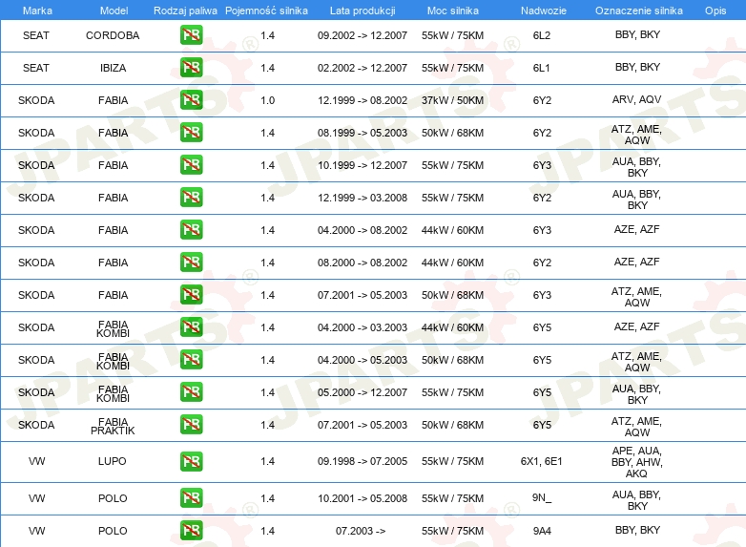The image size is (746, 547).
Task: Click the Marka column header
Action: tap(37, 11)
